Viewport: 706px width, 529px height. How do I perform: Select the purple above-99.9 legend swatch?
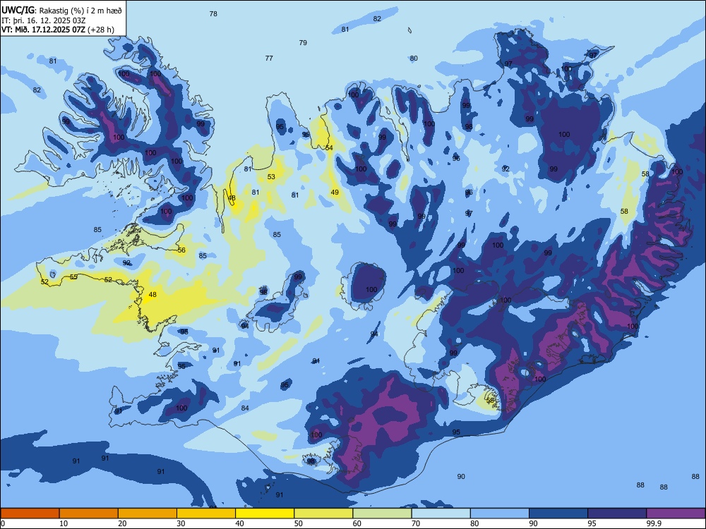point(676,513)
